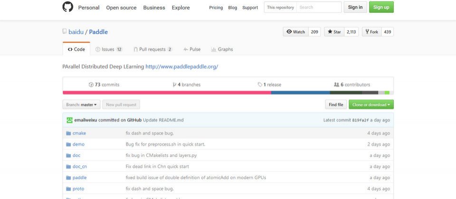View the 2,113 stargazers count

(x=351, y=32)
